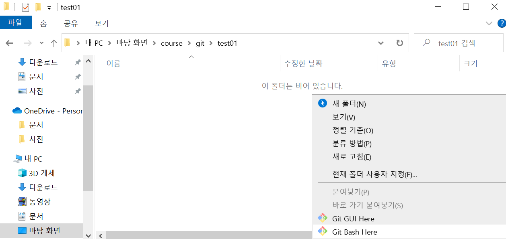The height and width of the screenshot is (239, 506).
Task: Click the Git GUI Here icon
Action: pos(323,219)
